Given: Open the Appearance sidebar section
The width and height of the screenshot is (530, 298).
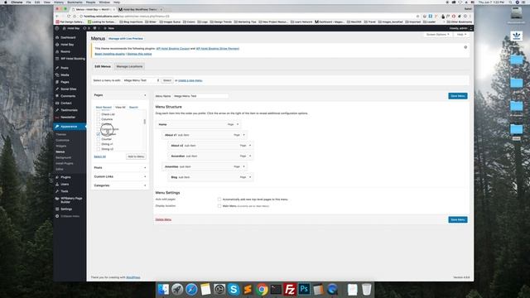Looking at the screenshot, I should pos(69,127).
